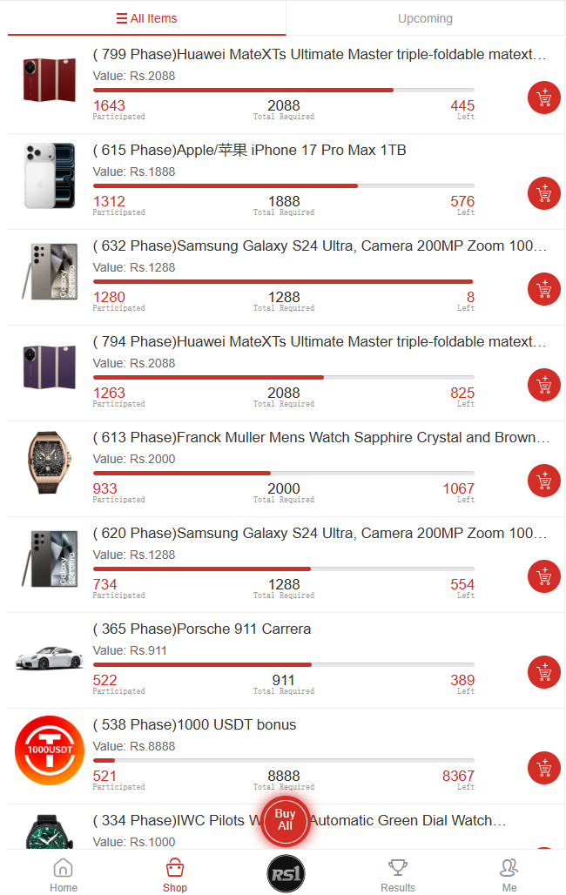566x895 pixels.
Task: Open the Huawei MateXTs 794 Phase title
Action: (320, 342)
